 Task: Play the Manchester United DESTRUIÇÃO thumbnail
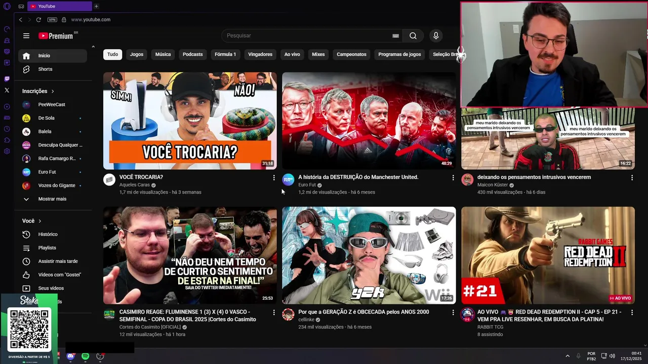click(x=369, y=120)
